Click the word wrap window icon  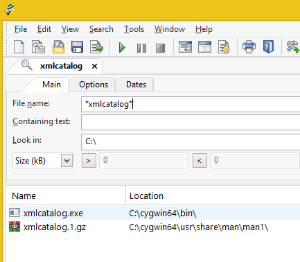[185, 47]
